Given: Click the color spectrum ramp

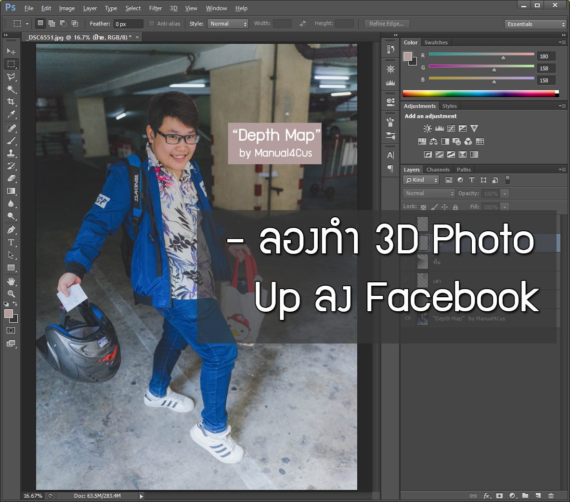Looking at the screenshot, I should [480, 93].
